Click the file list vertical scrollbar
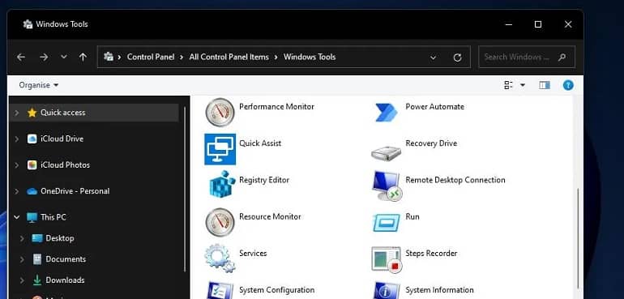The image size is (624, 299). coord(579,237)
